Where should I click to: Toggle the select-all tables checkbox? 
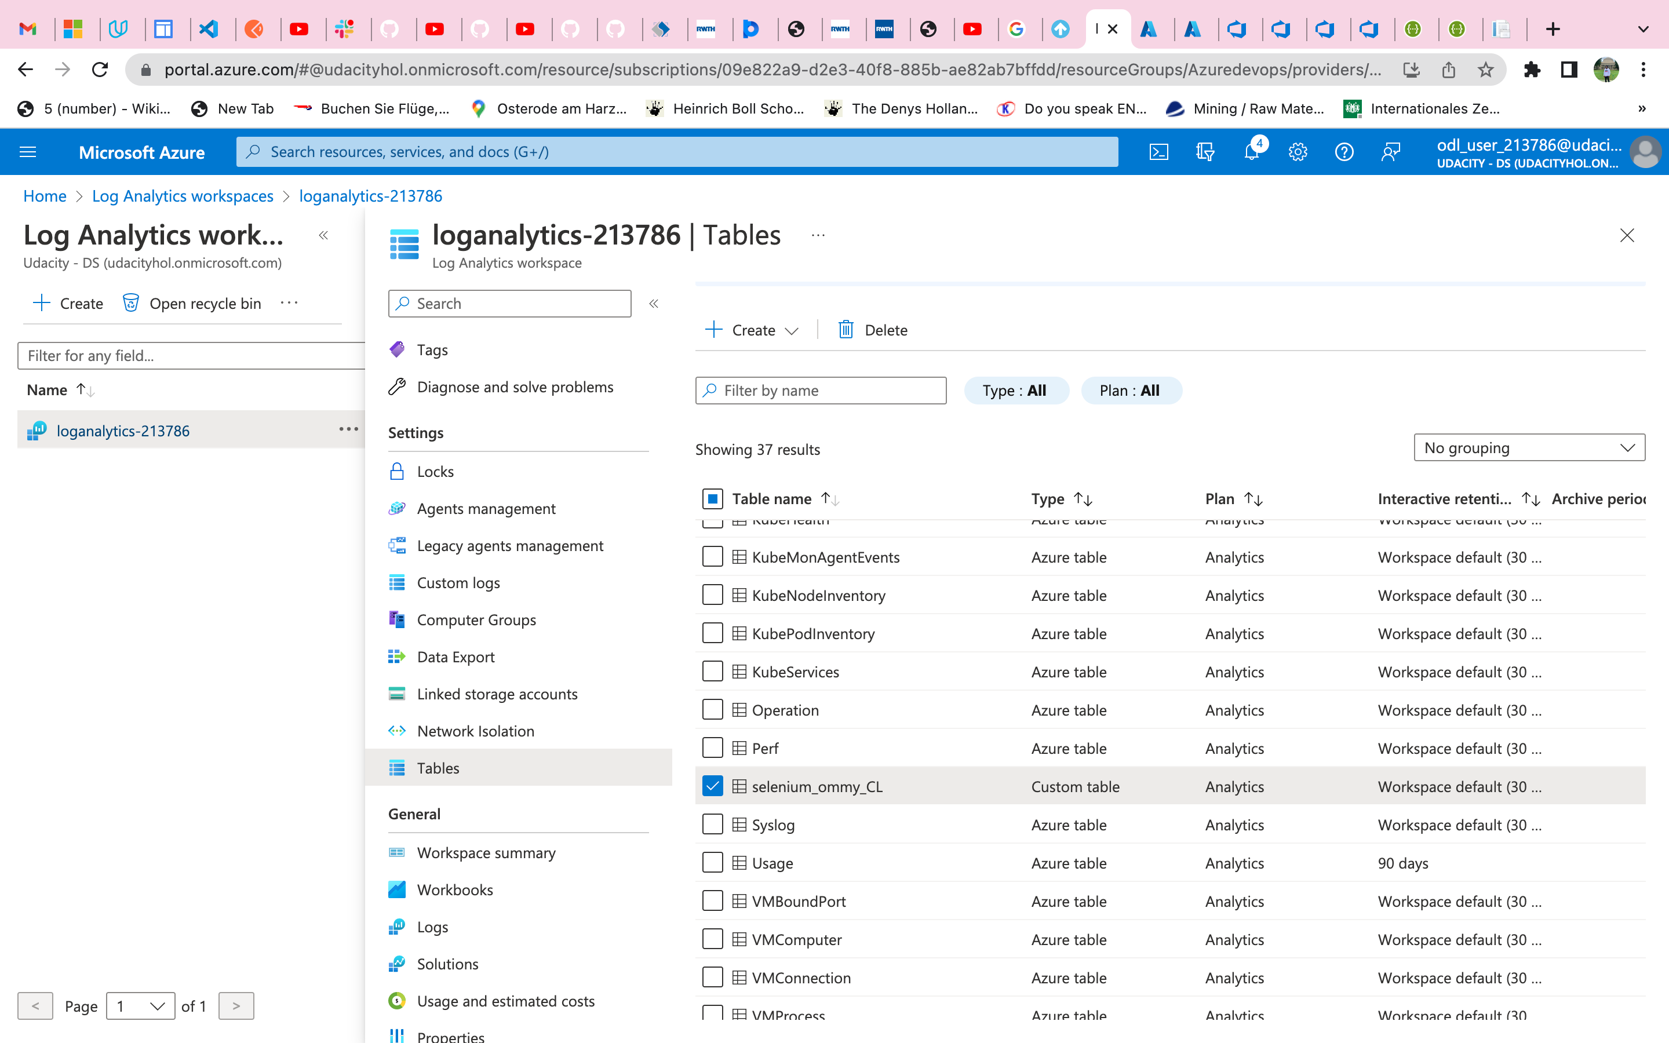pyautogui.click(x=712, y=499)
